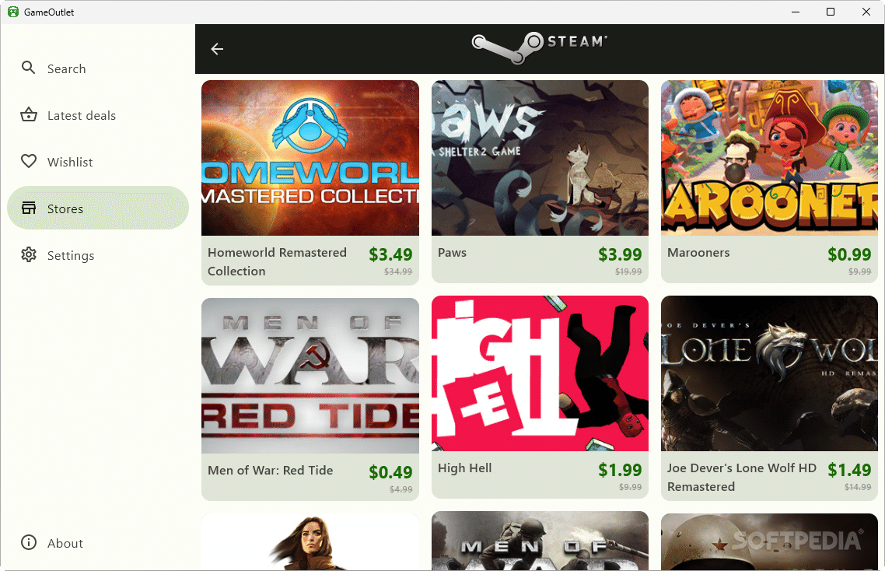The image size is (885, 571).
Task: Click the Joe Dever's Lone Wolf HD Remastered title
Action: coord(742,477)
